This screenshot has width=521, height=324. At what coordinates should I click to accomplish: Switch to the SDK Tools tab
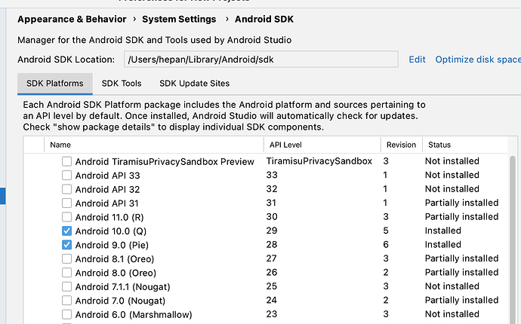coord(122,84)
